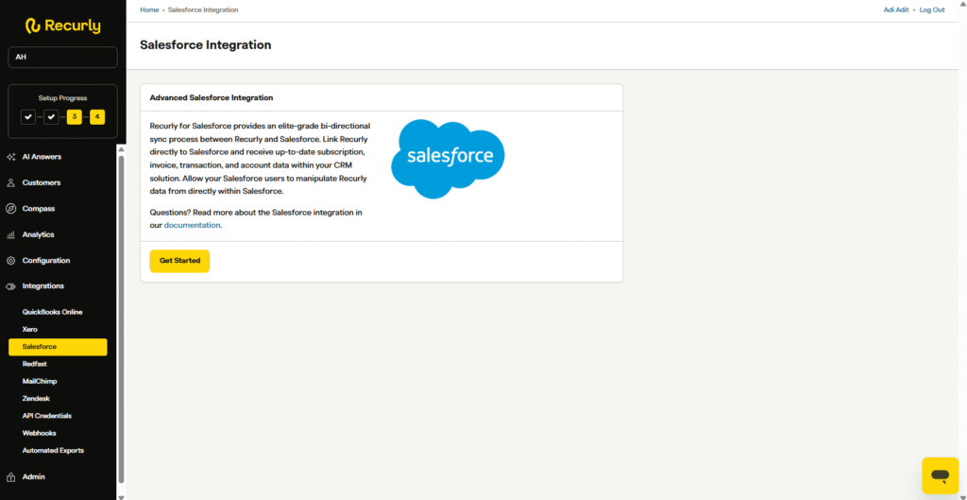Click Advanced Salesforce Integration card title

pos(212,97)
